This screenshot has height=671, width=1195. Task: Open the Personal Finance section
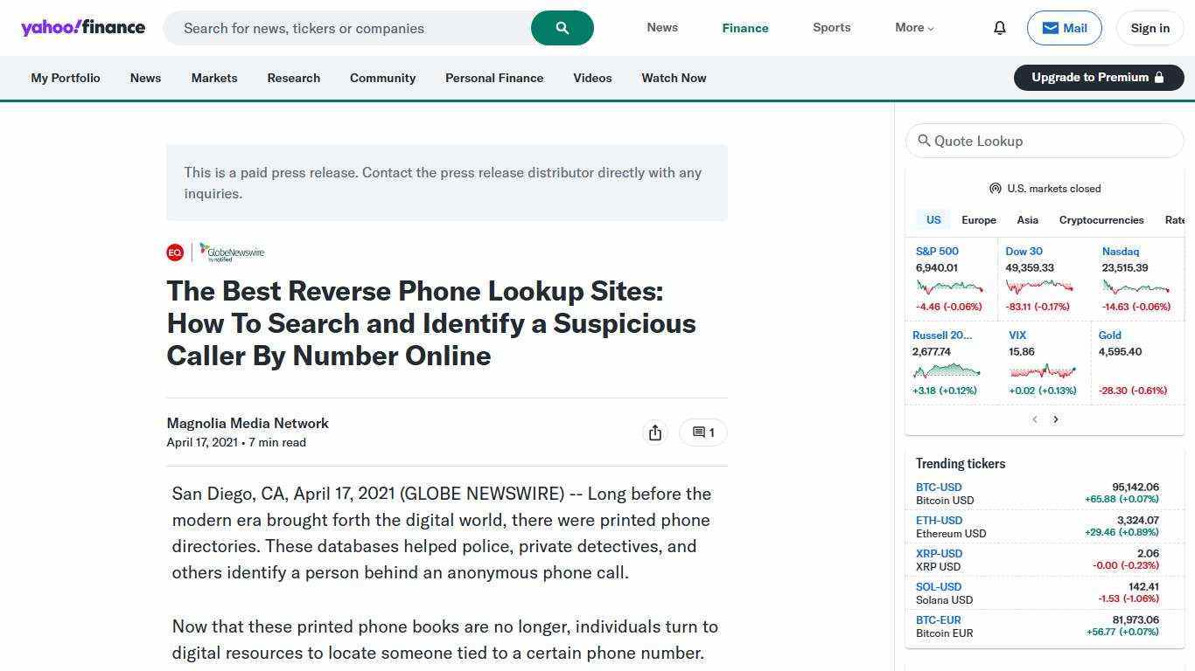(494, 78)
